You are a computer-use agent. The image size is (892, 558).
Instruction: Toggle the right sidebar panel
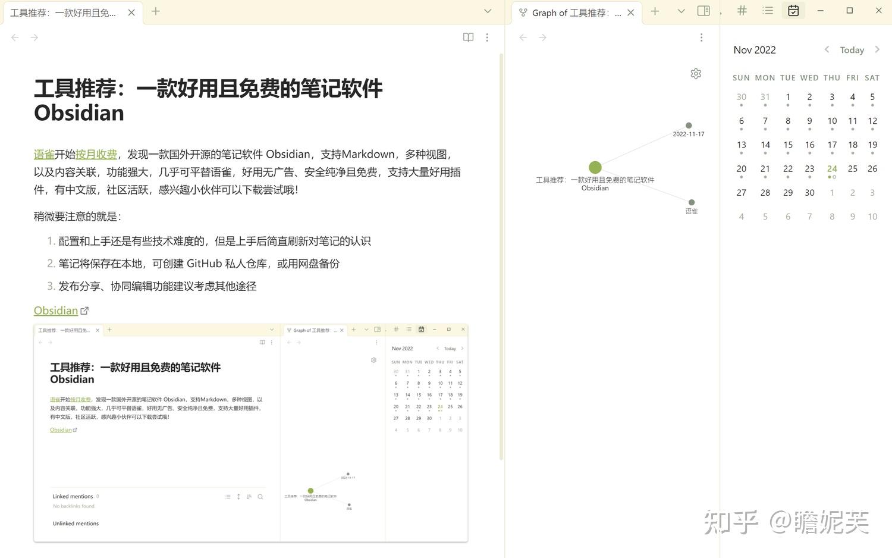[703, 11]
